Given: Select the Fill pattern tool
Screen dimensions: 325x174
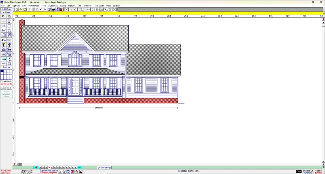Looking at the screenshot, I should click(4, 49).
